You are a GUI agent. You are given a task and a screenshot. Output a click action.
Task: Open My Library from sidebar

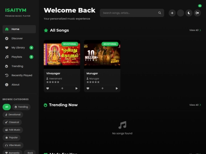(x=19, y=48)
